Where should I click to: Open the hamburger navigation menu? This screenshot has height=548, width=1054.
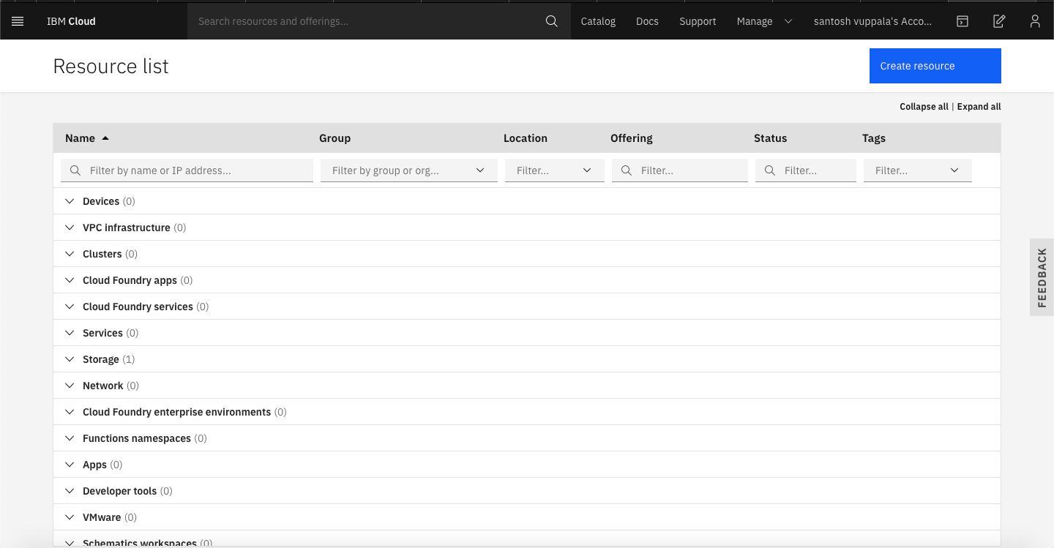(18, 21)
